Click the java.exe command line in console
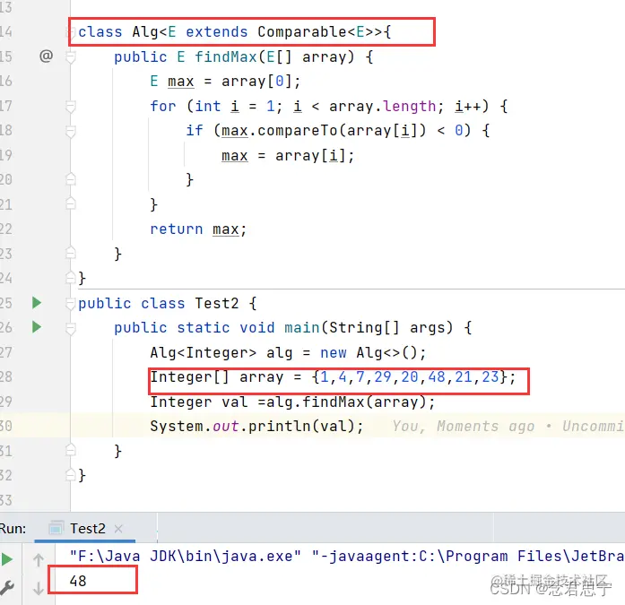Viewport: 625px width, 605px height. coord(347,556)
